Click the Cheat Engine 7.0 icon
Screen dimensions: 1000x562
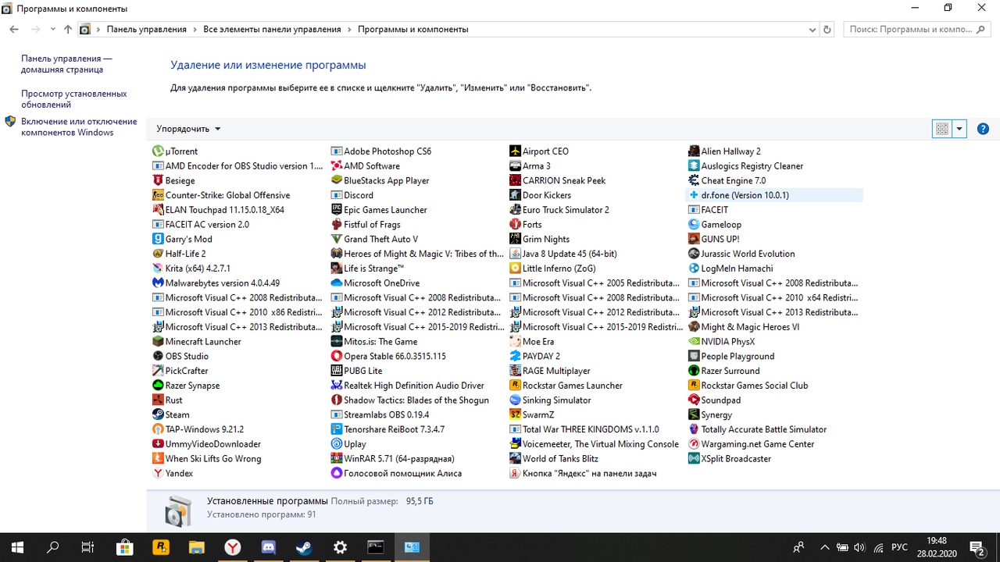(x=694, y=180)
